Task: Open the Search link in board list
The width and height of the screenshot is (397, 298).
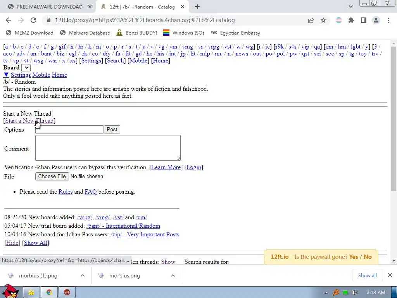Action: pyautogui.click(x=116, y=61)
